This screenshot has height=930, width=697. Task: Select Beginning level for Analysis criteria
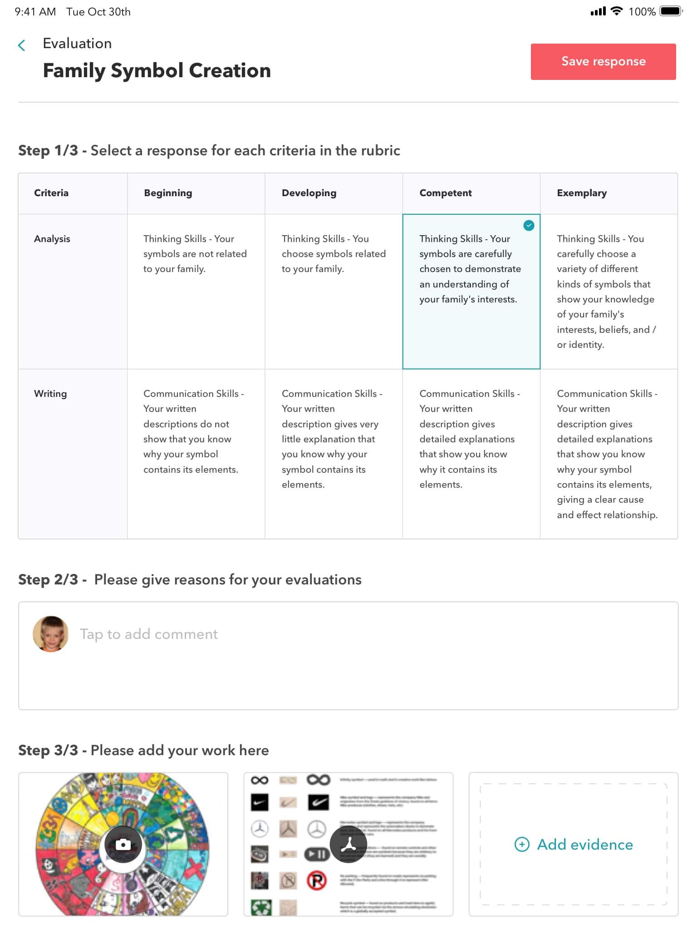click(196, 291)
